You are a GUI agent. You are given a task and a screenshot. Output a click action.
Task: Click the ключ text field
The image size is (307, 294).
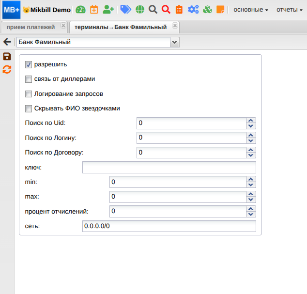coord(169,168)
